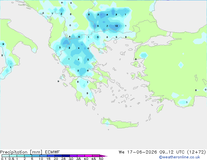This screenshot has height=160, width=207.
Task: Pick the 10–15 mm legend color swatch
Action: coord(43,156)
